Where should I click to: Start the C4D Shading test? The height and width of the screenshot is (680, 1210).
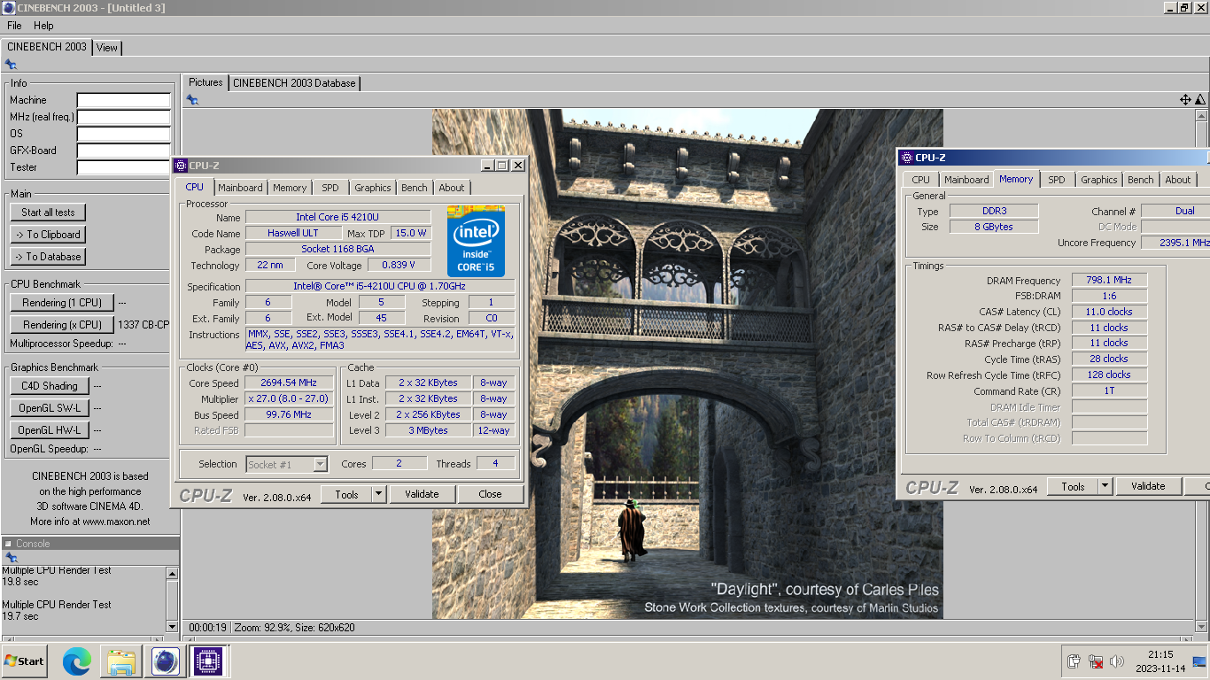click(x=50, y=386)
